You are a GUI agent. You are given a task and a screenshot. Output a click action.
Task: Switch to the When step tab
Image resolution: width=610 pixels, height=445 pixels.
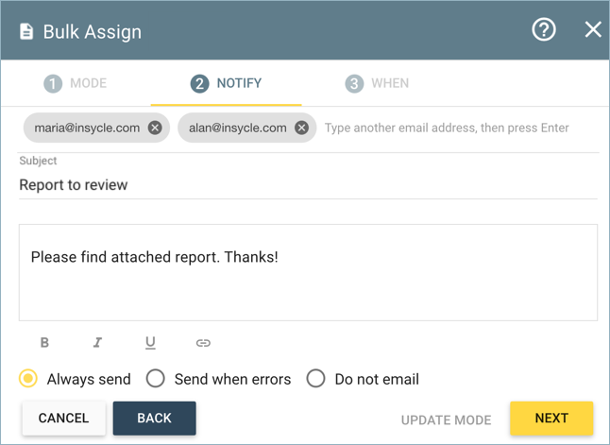point(377,83)
